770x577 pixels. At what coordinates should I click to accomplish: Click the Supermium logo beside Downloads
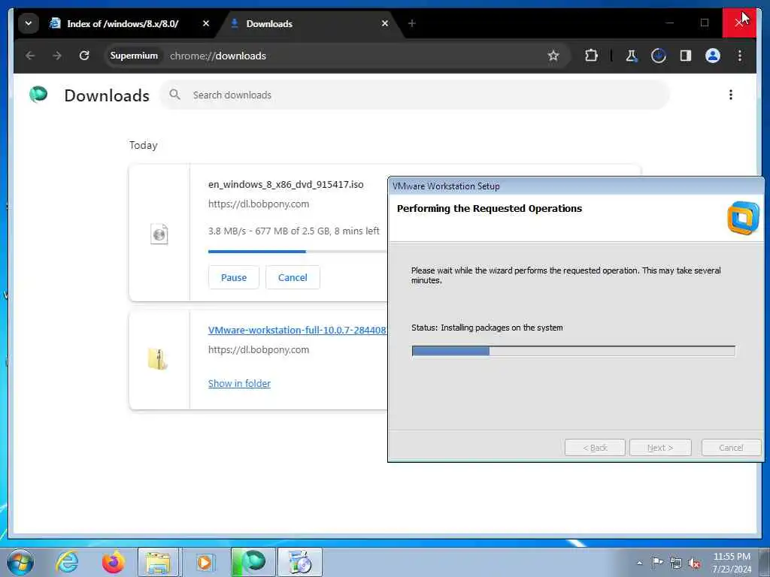(38, 94)
